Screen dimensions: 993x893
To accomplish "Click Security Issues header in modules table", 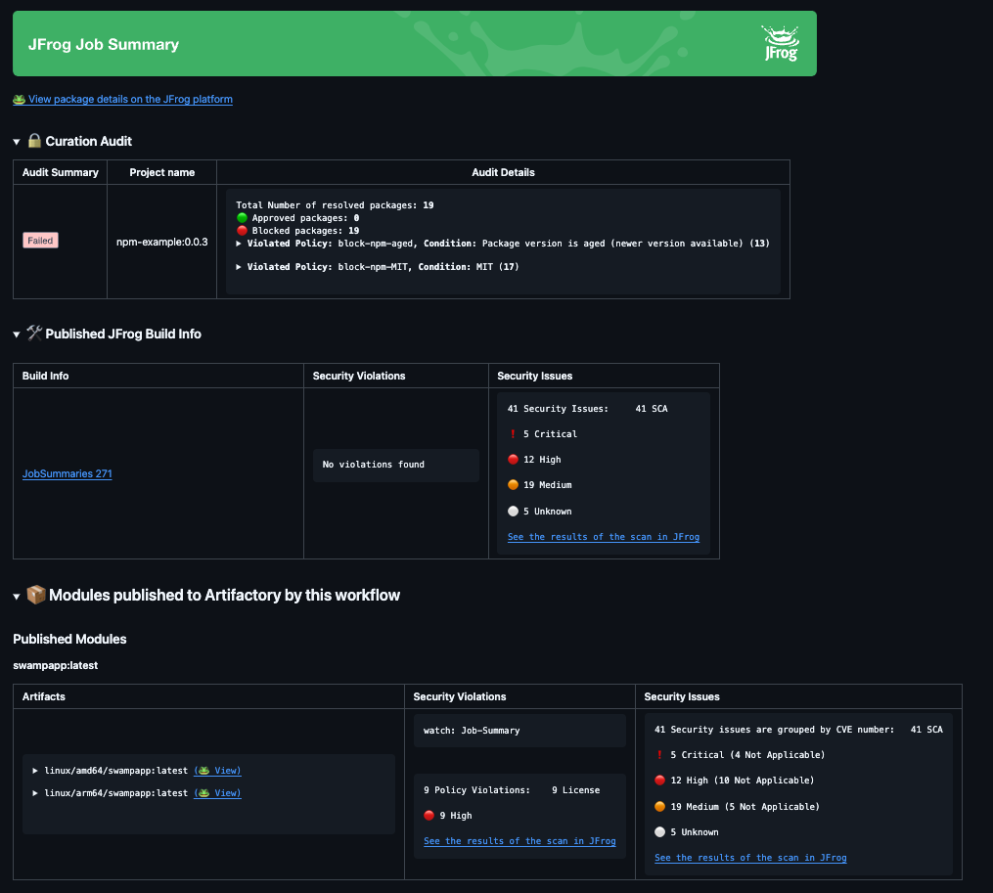I will (x=682, y=696).
